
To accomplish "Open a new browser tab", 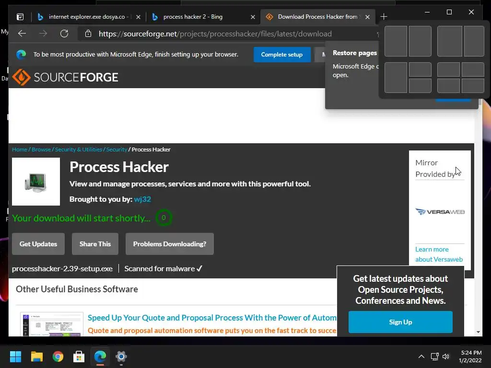I will coord(384,17).
